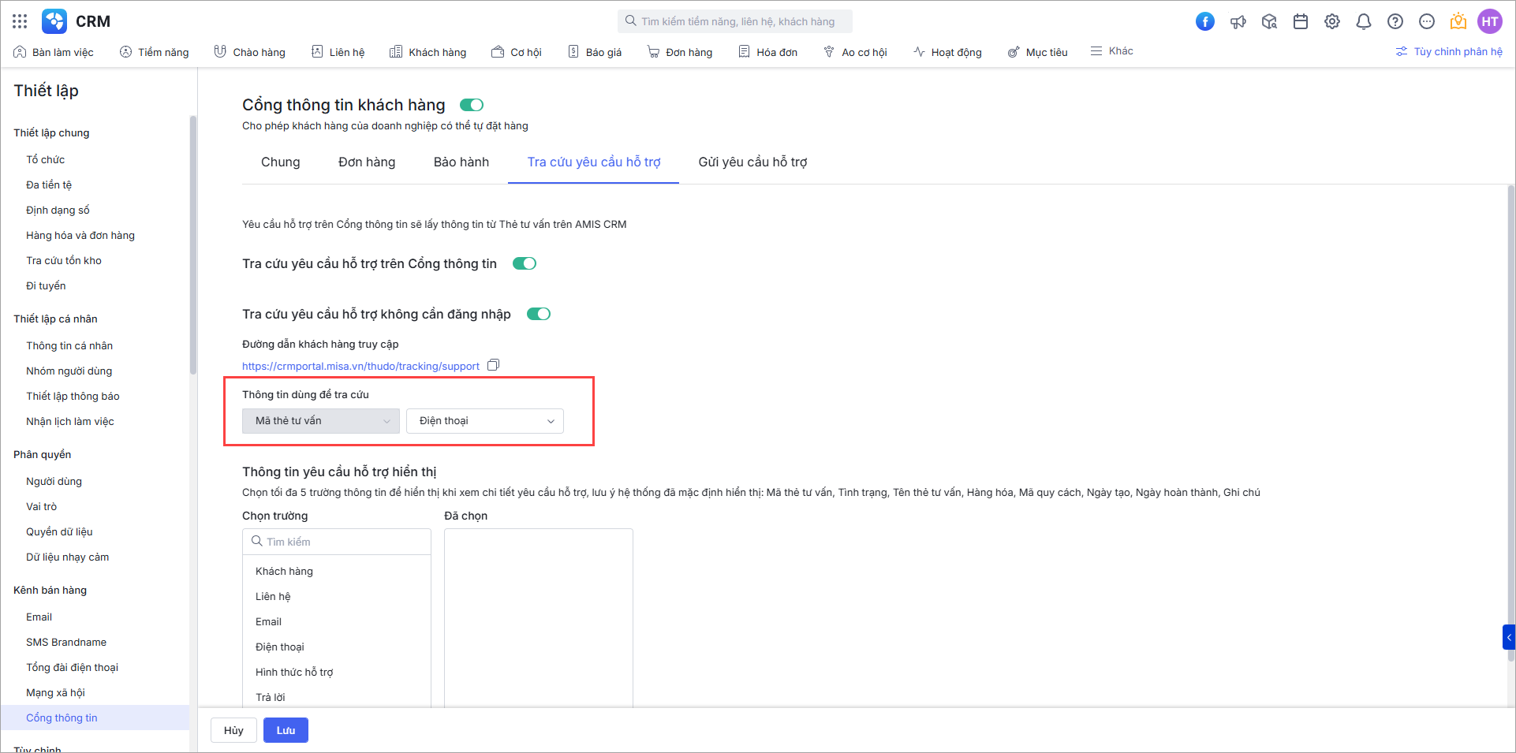Toggle Cổng thông tin khách hàng switch
The height and width of the screenshot is (753, 1516).
click(472, 105)
